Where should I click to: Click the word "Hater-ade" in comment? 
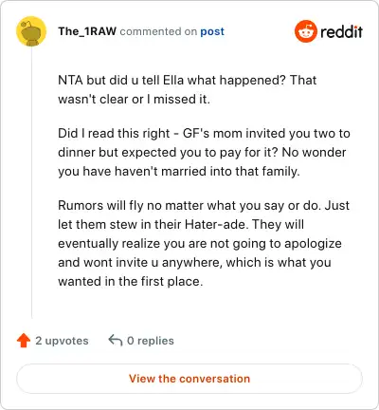214,224
